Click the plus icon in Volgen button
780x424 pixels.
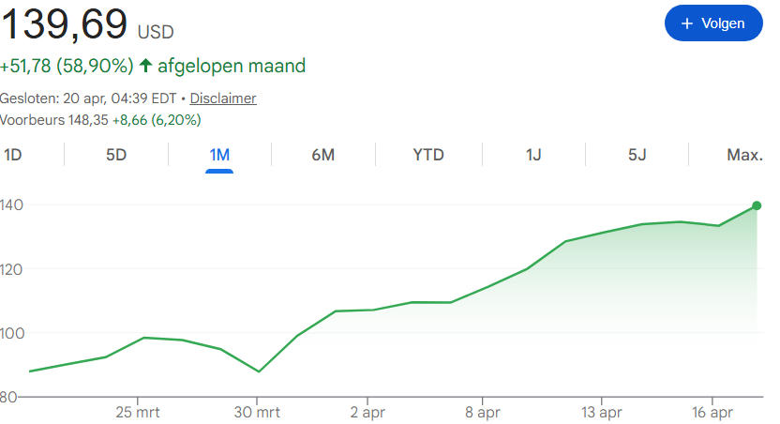687,23
